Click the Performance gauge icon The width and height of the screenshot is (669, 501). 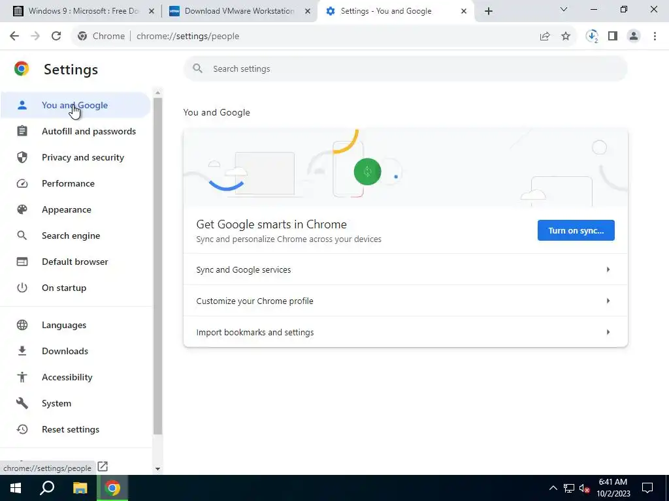point(22,183)
